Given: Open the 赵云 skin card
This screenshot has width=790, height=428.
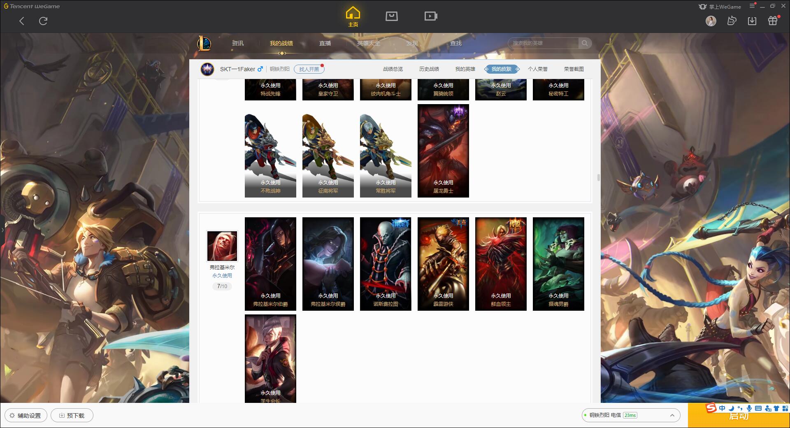Looking at the screenshot, I should pos(501,90).
